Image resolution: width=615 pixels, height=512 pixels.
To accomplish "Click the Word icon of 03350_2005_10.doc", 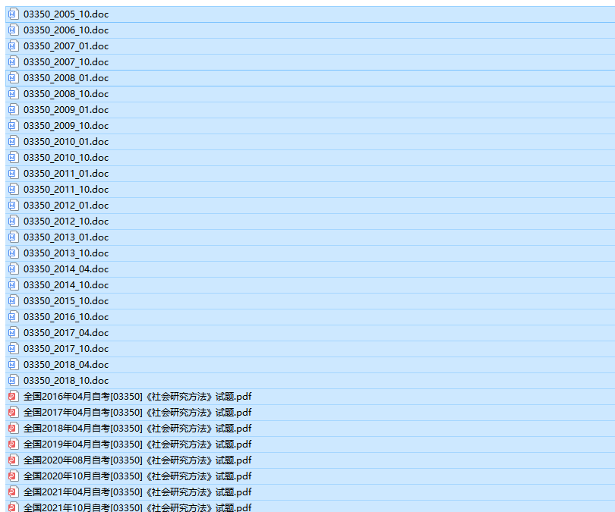I will click(x=14, y=14).
